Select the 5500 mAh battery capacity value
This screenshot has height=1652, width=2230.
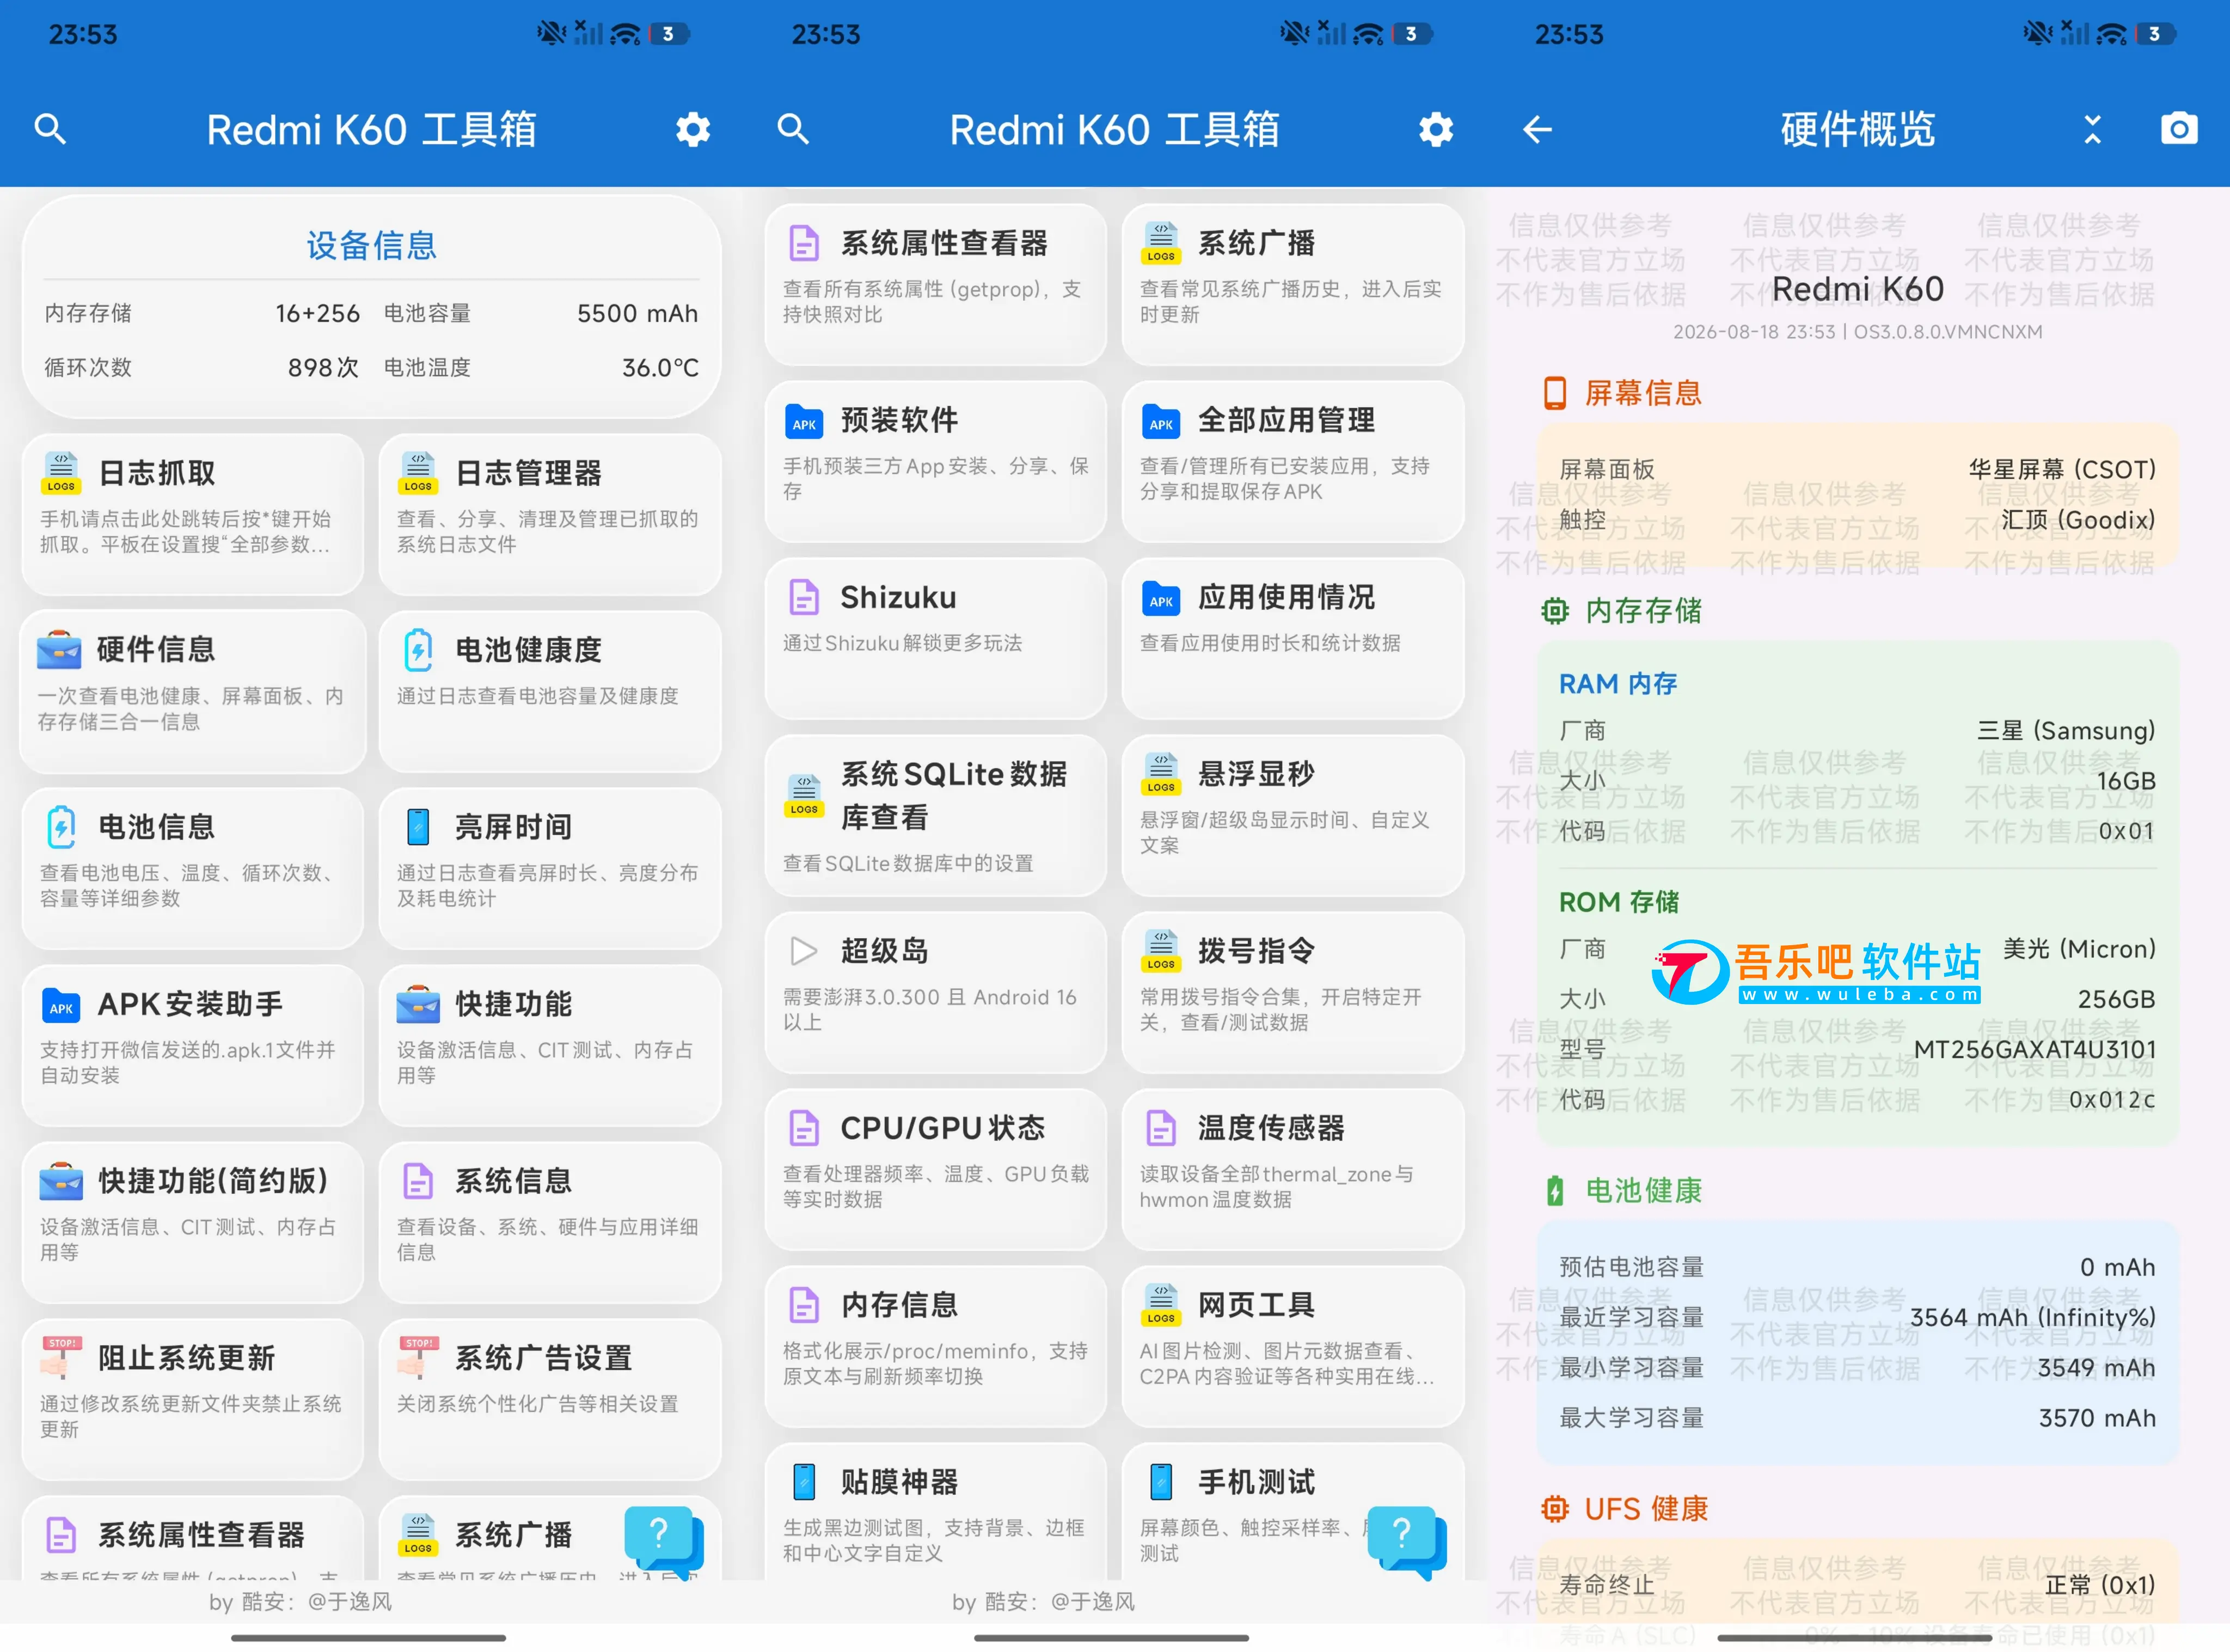point(637,314)
